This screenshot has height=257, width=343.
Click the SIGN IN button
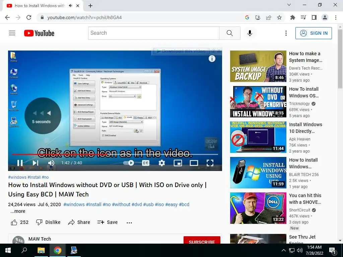(314, 33)
